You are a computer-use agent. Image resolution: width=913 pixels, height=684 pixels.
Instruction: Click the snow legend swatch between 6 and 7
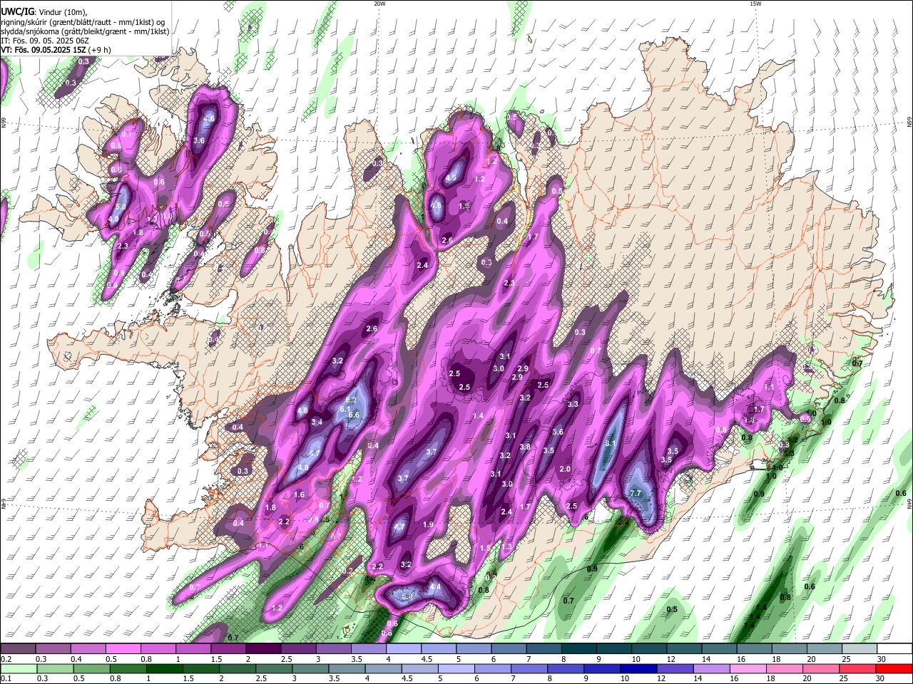[x=508, y=648]
